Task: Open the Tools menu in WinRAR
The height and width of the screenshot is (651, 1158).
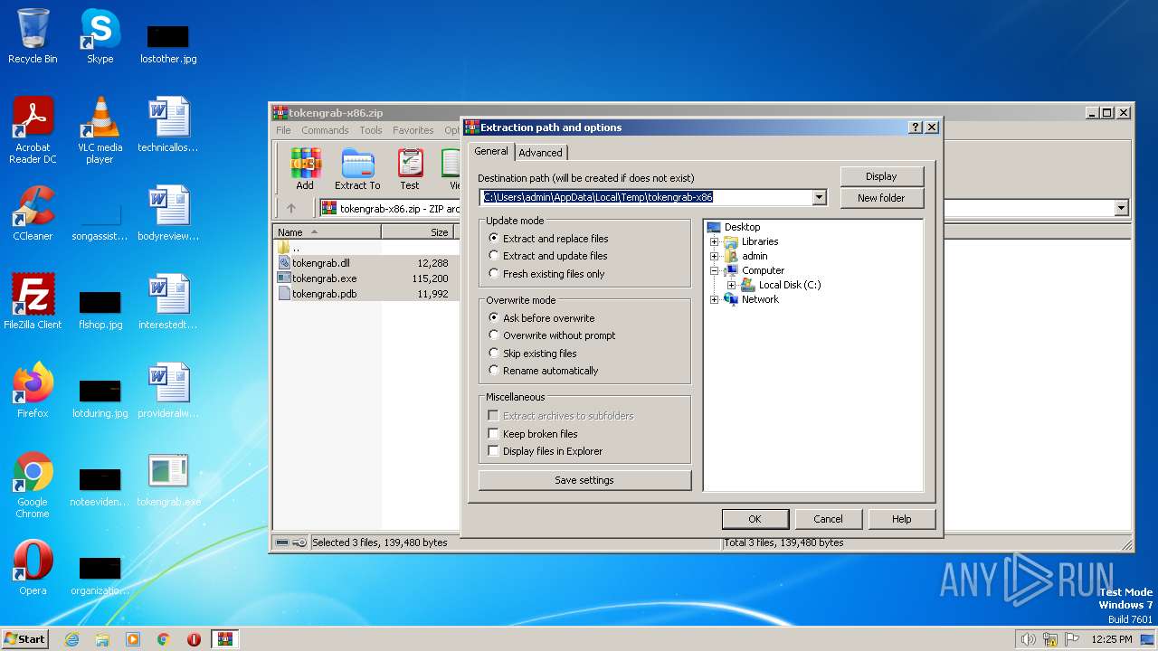Action: pos(371,130)
